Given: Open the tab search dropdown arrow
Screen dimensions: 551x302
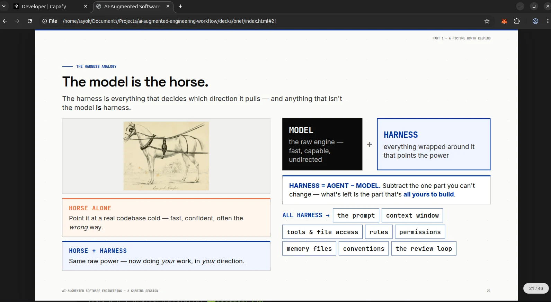Looking at the screenshot, I should 4,6.
